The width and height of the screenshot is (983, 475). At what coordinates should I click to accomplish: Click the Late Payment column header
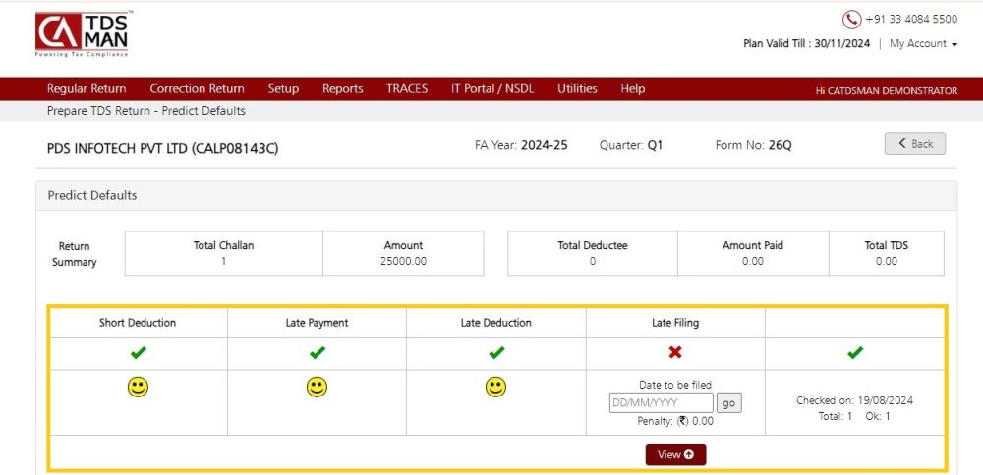(x=318, y=323)
